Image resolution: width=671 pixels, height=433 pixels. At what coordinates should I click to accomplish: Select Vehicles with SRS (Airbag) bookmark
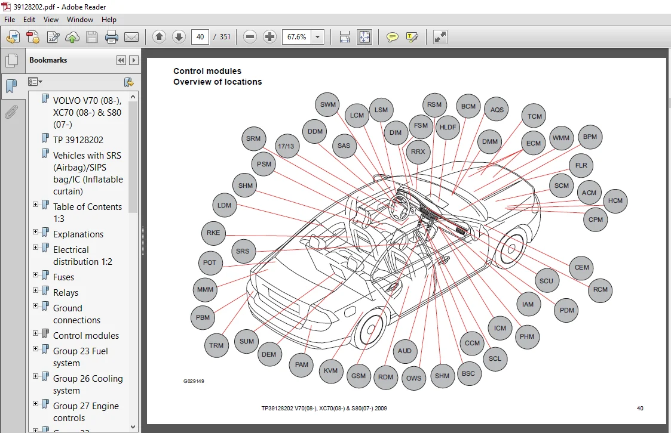[88, 174]
